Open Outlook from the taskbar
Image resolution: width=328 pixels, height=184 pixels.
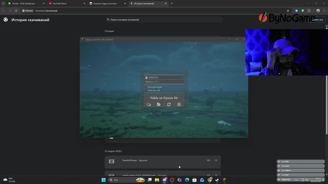pos(202,180)
